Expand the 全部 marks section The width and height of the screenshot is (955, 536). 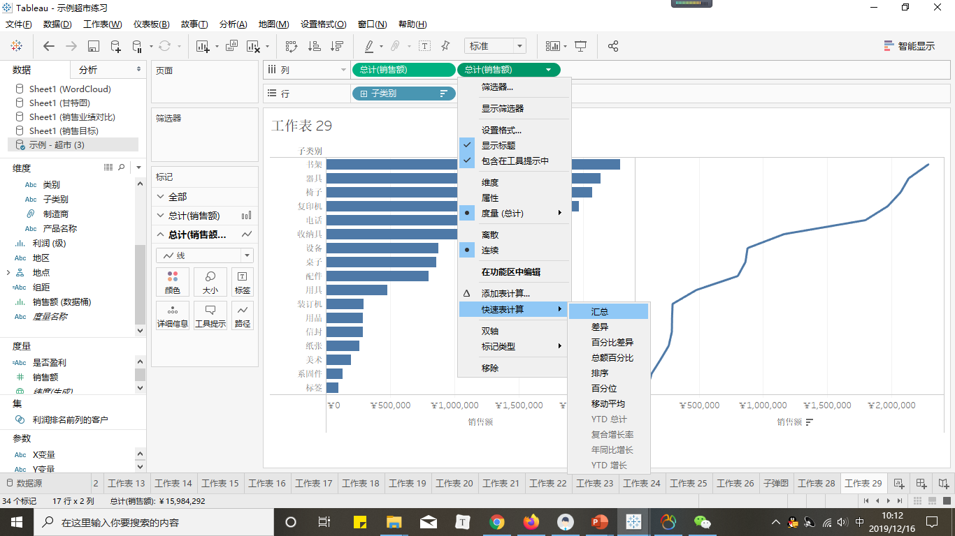tap(161, 198)
